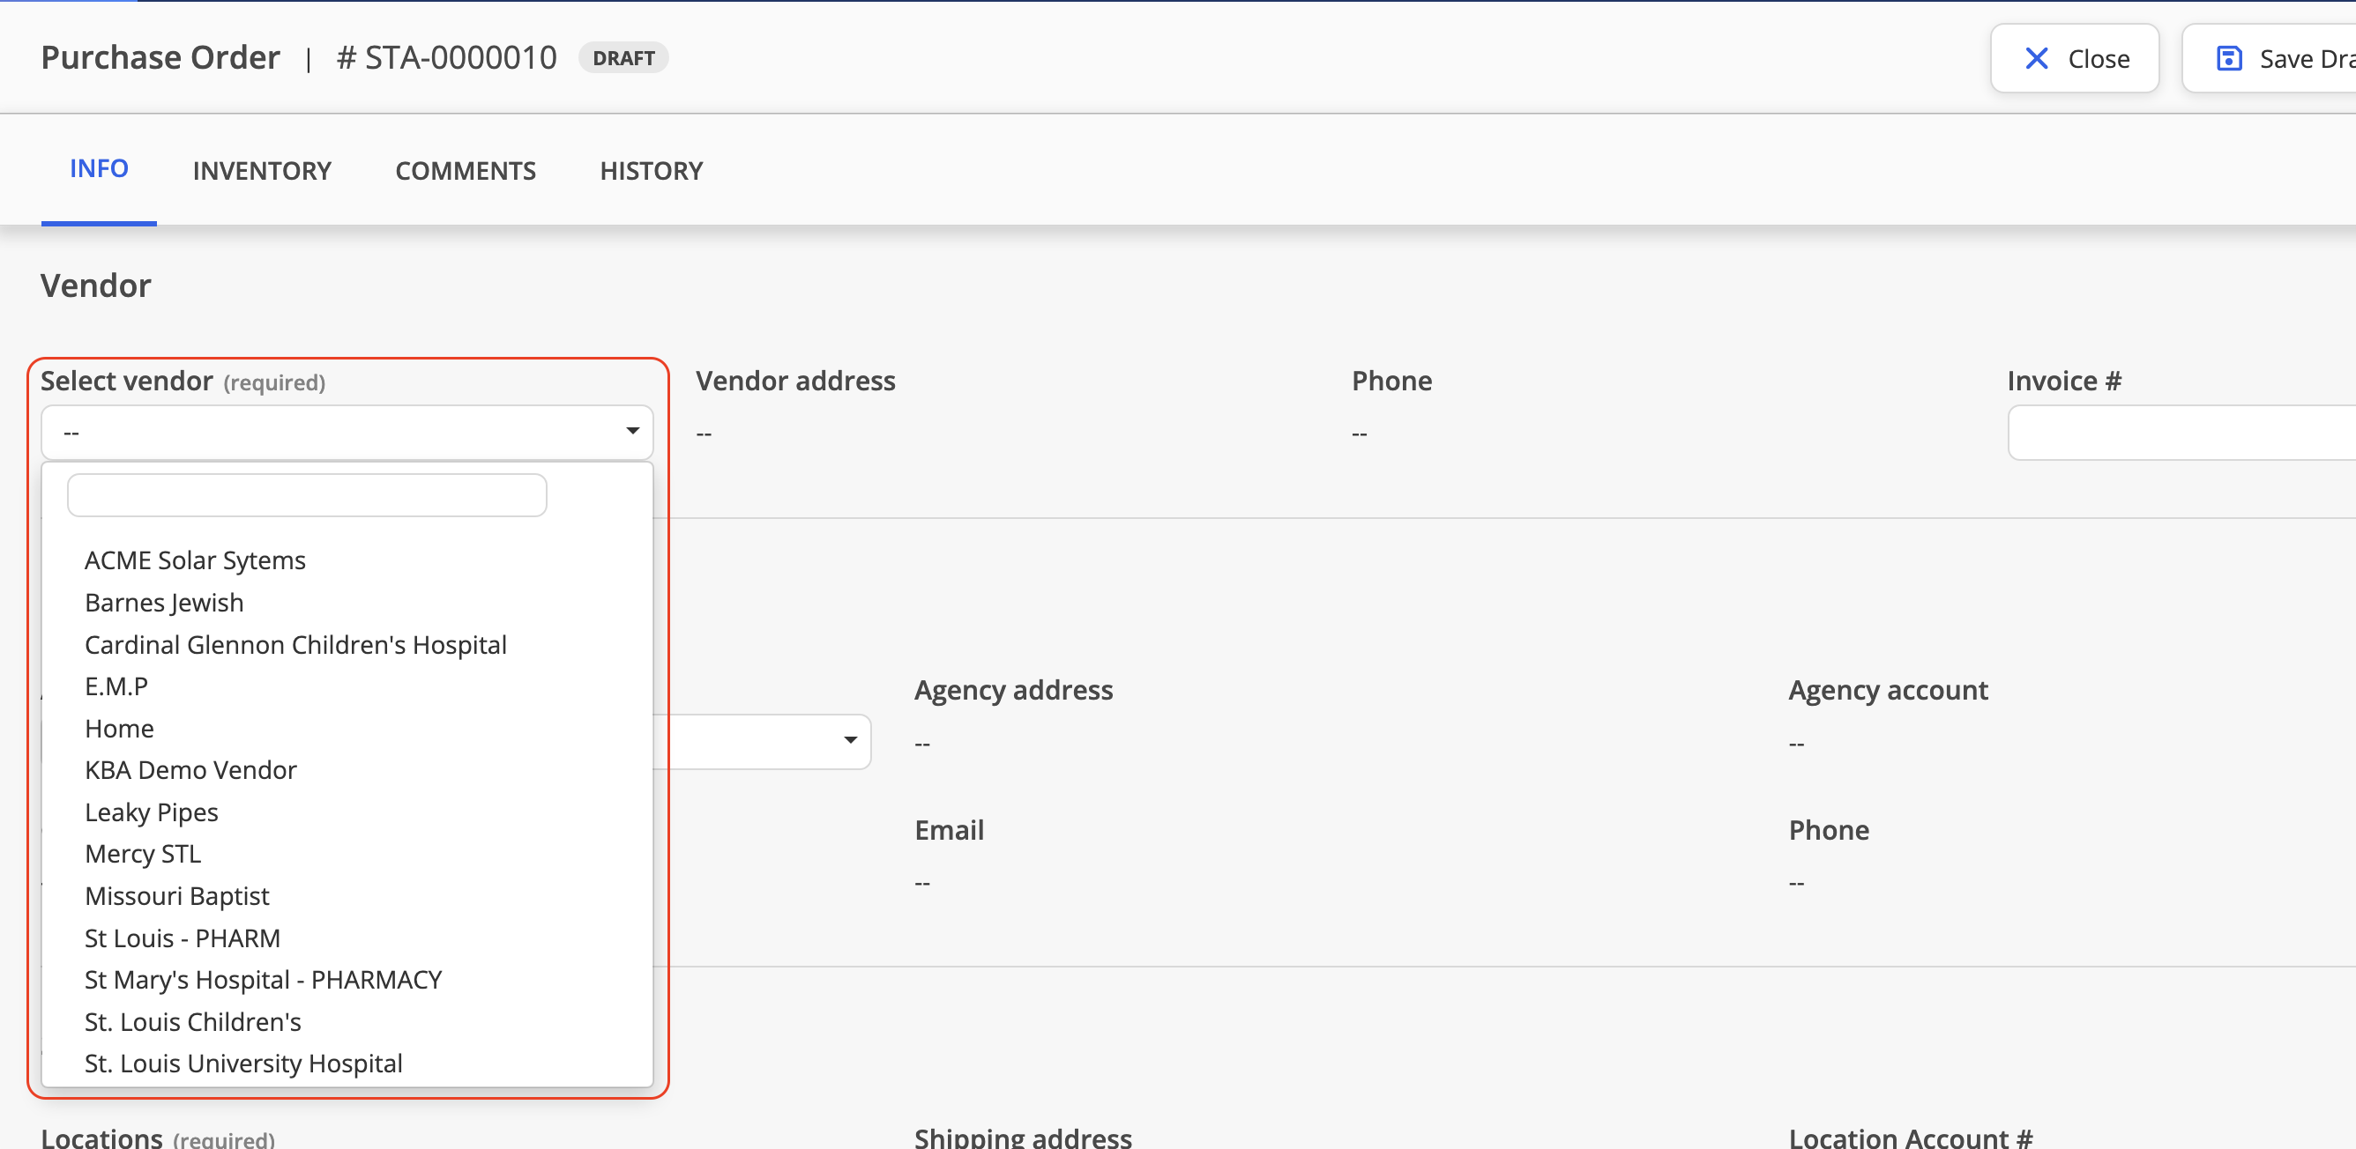Click the vendor search input field

308,494
